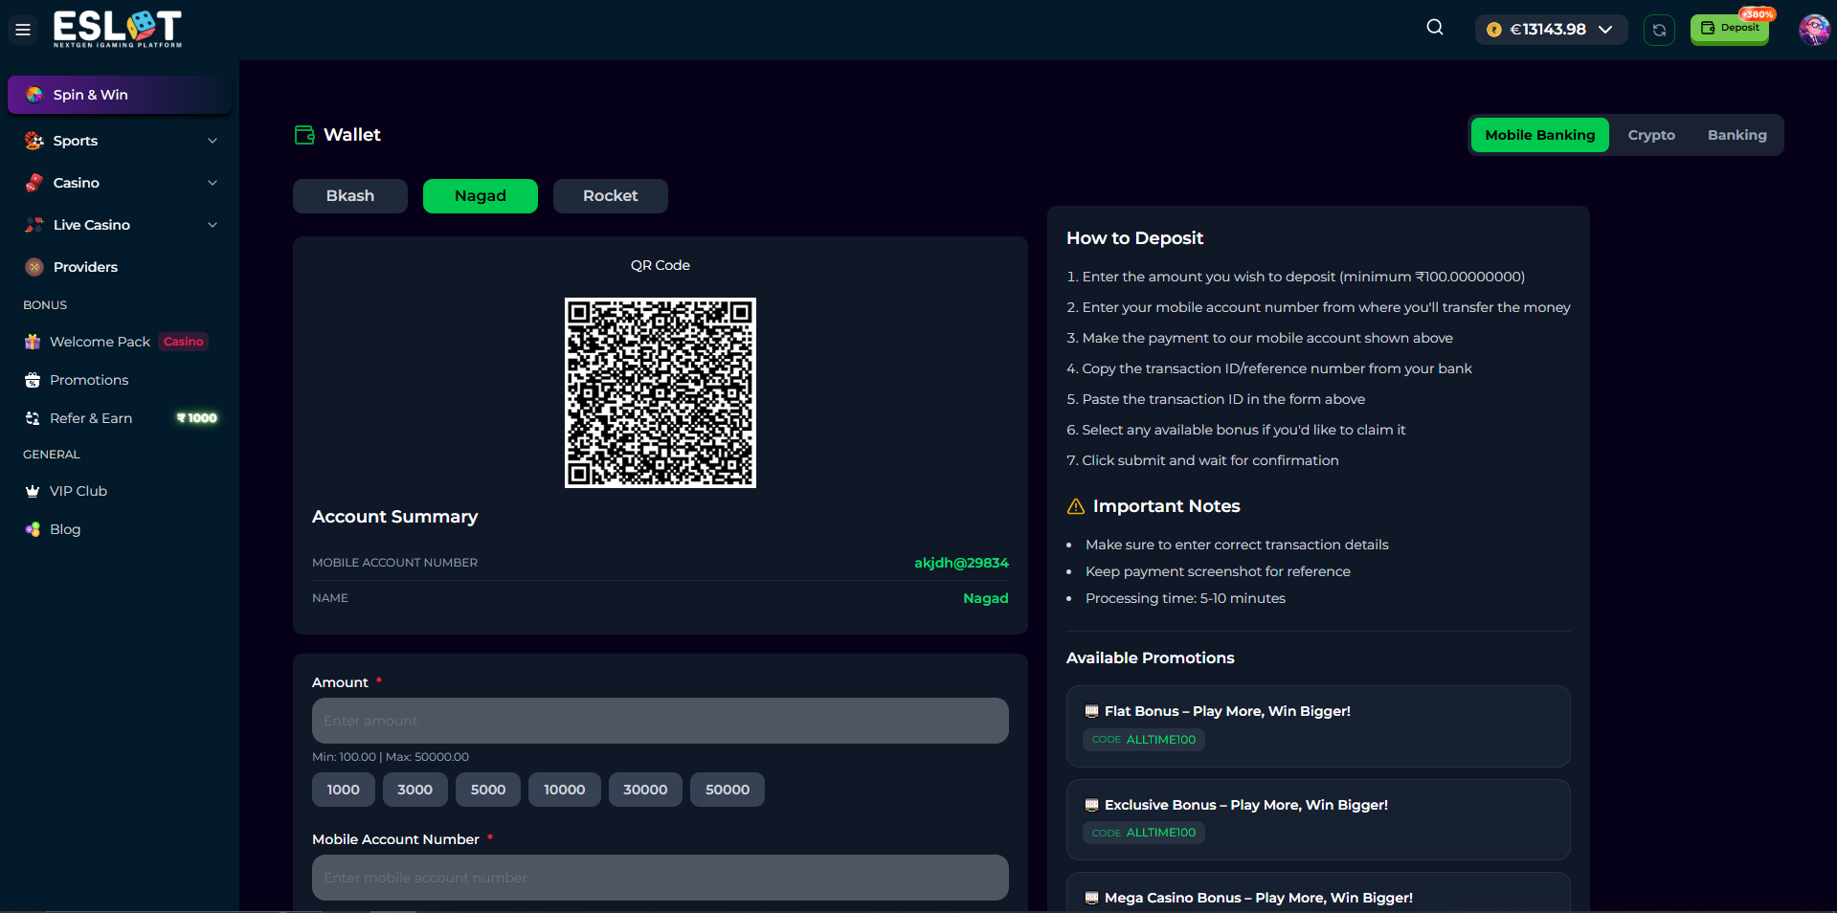
Task: Click the refresh balance icon
Action: (x=1659, y=30)
